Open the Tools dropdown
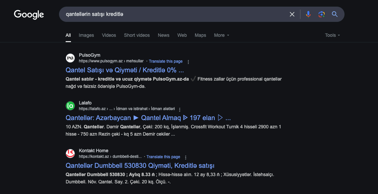Screen dimensions: 378x194 tap(333, 35)
